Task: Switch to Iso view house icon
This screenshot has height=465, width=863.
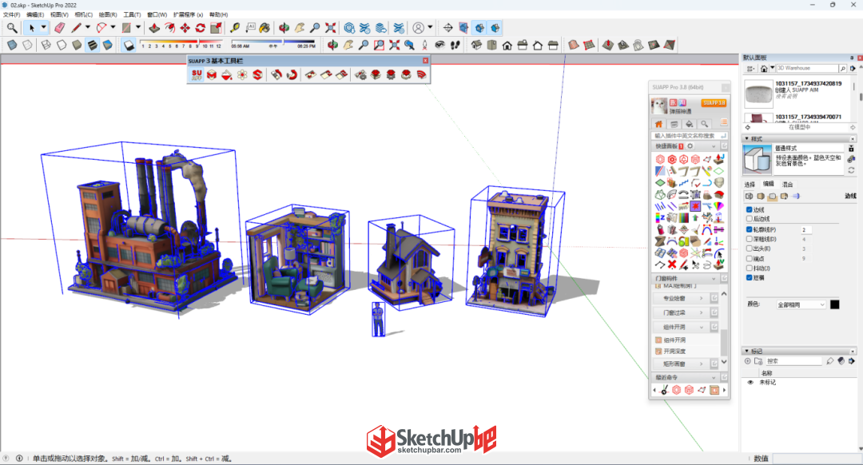Action: click(x=476, y=45)
